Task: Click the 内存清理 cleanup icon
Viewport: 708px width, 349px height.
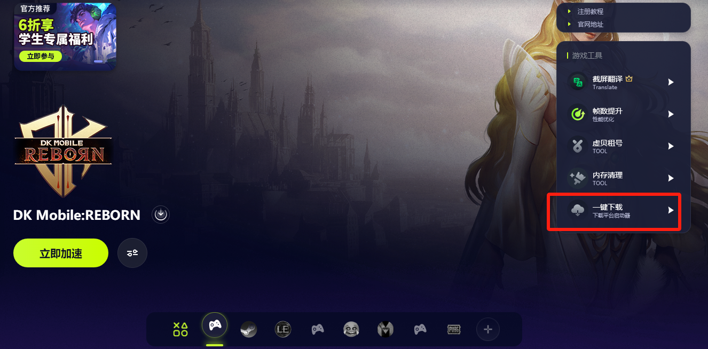Action: (578, 178)
